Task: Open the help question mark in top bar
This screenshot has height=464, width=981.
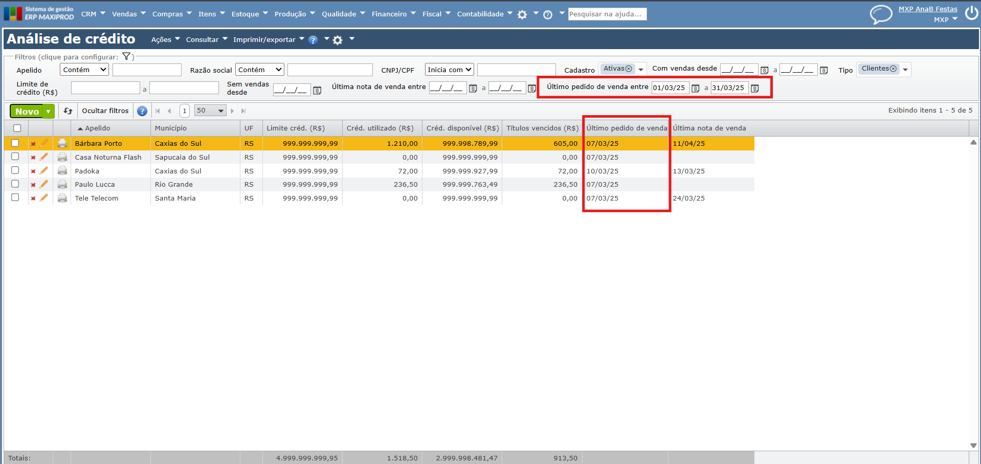Action: (548, 14)
